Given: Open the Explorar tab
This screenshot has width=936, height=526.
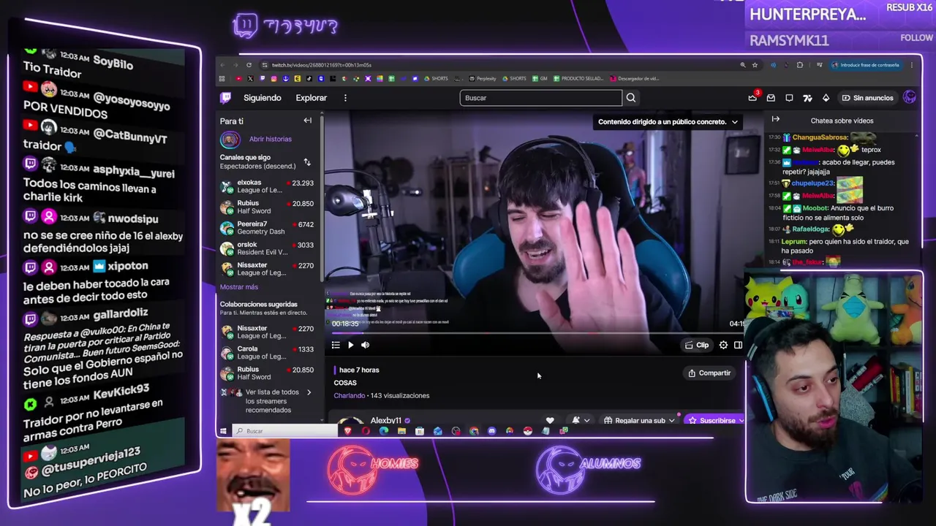Looking at the screenshot, I should point(312,98).
